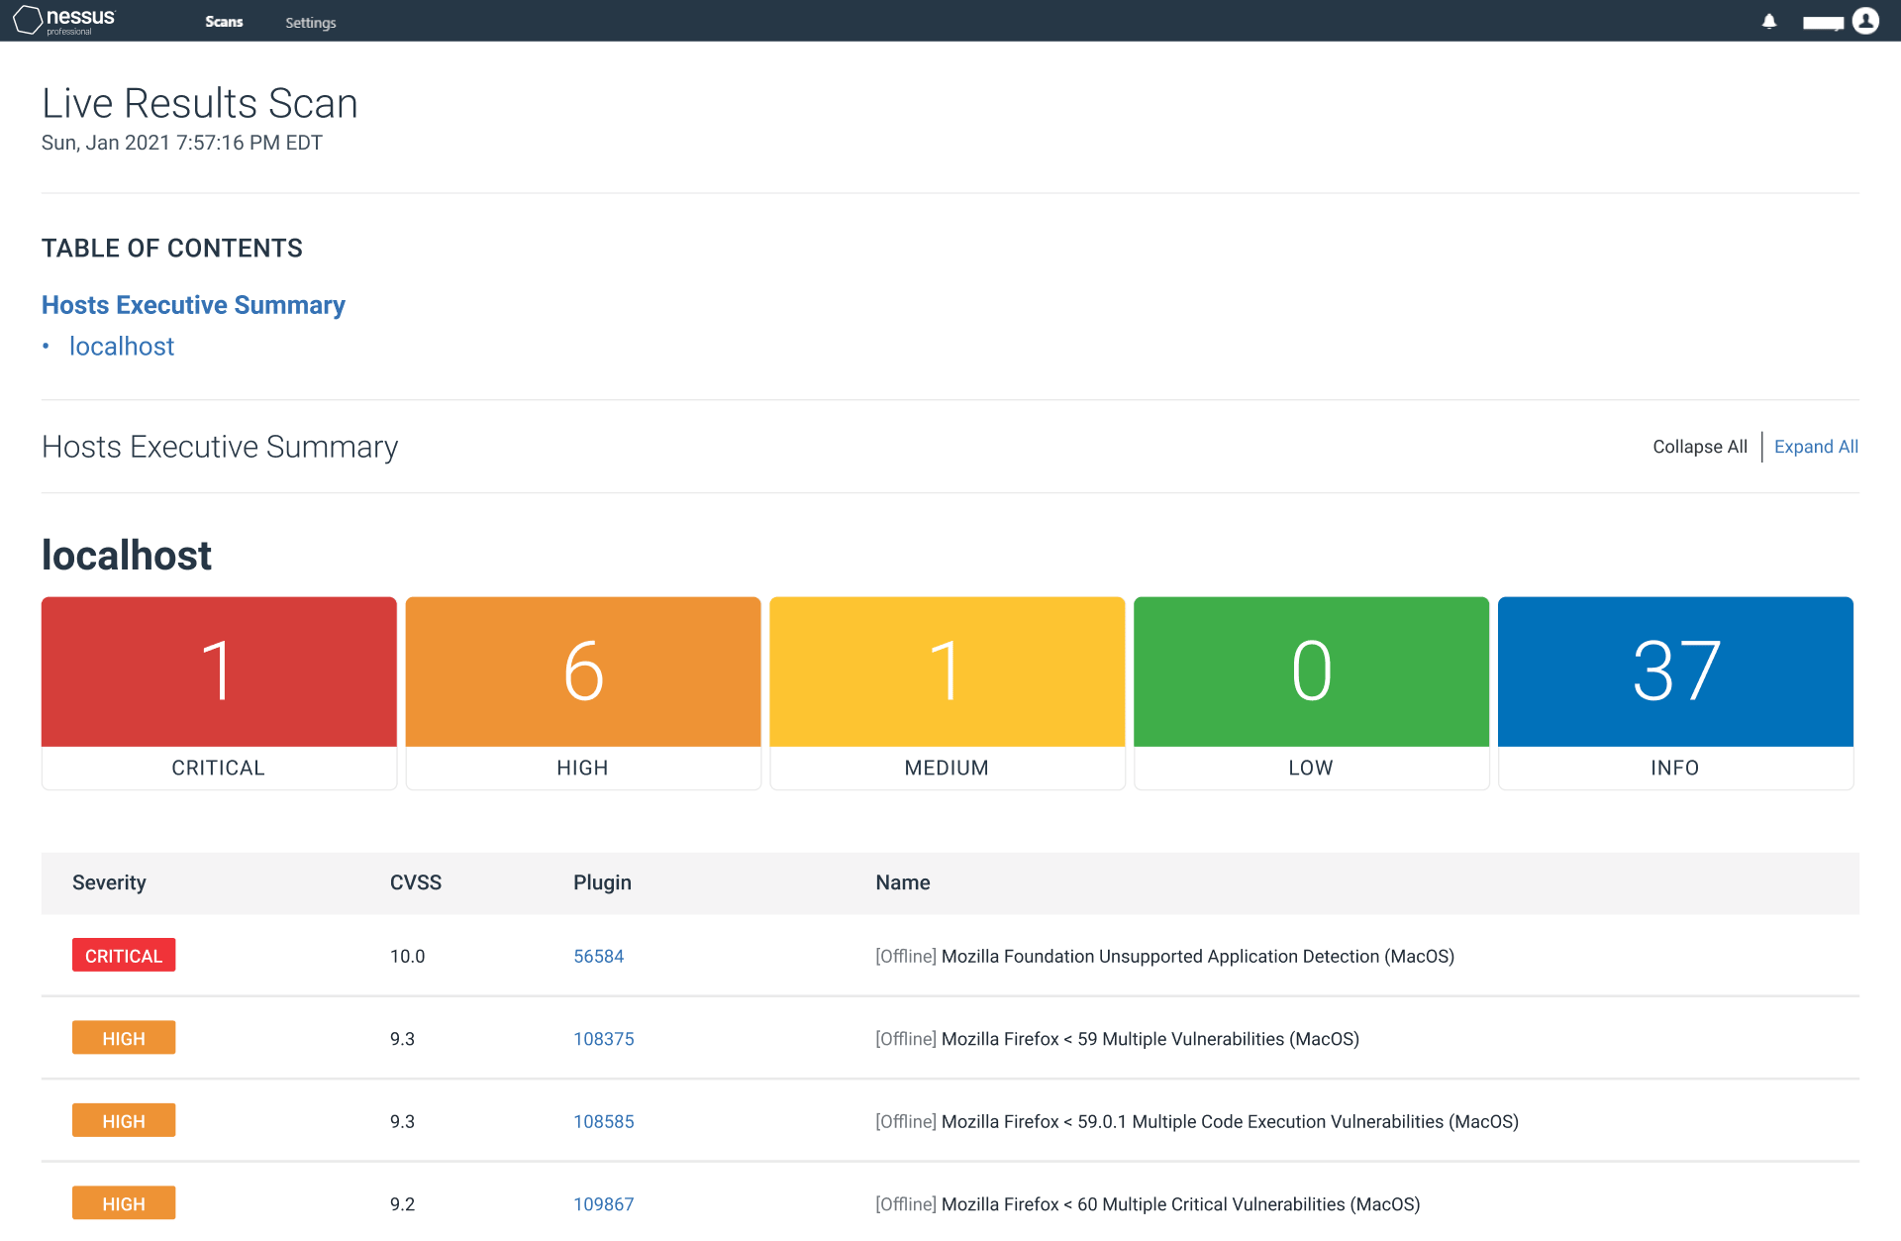
Task: Click the Live Results Scan title
Action: tap(200, 103)
